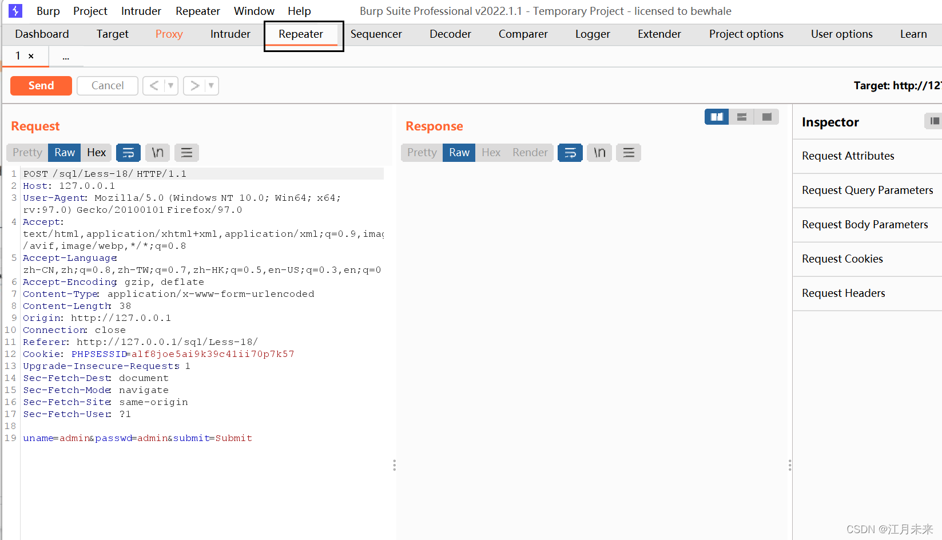Open the Burp menu
Screen dimensions: 942x540
[48, 11]
